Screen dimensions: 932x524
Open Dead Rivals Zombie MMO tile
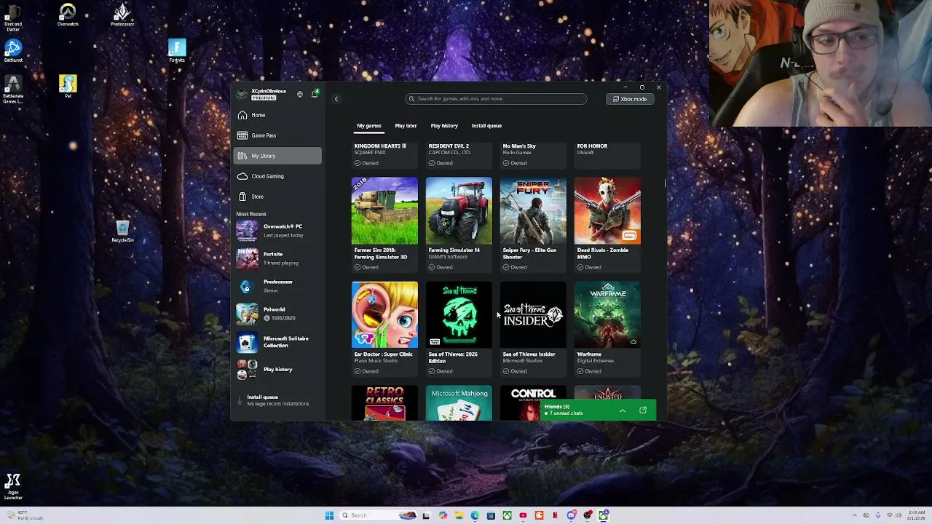[607, 223]
